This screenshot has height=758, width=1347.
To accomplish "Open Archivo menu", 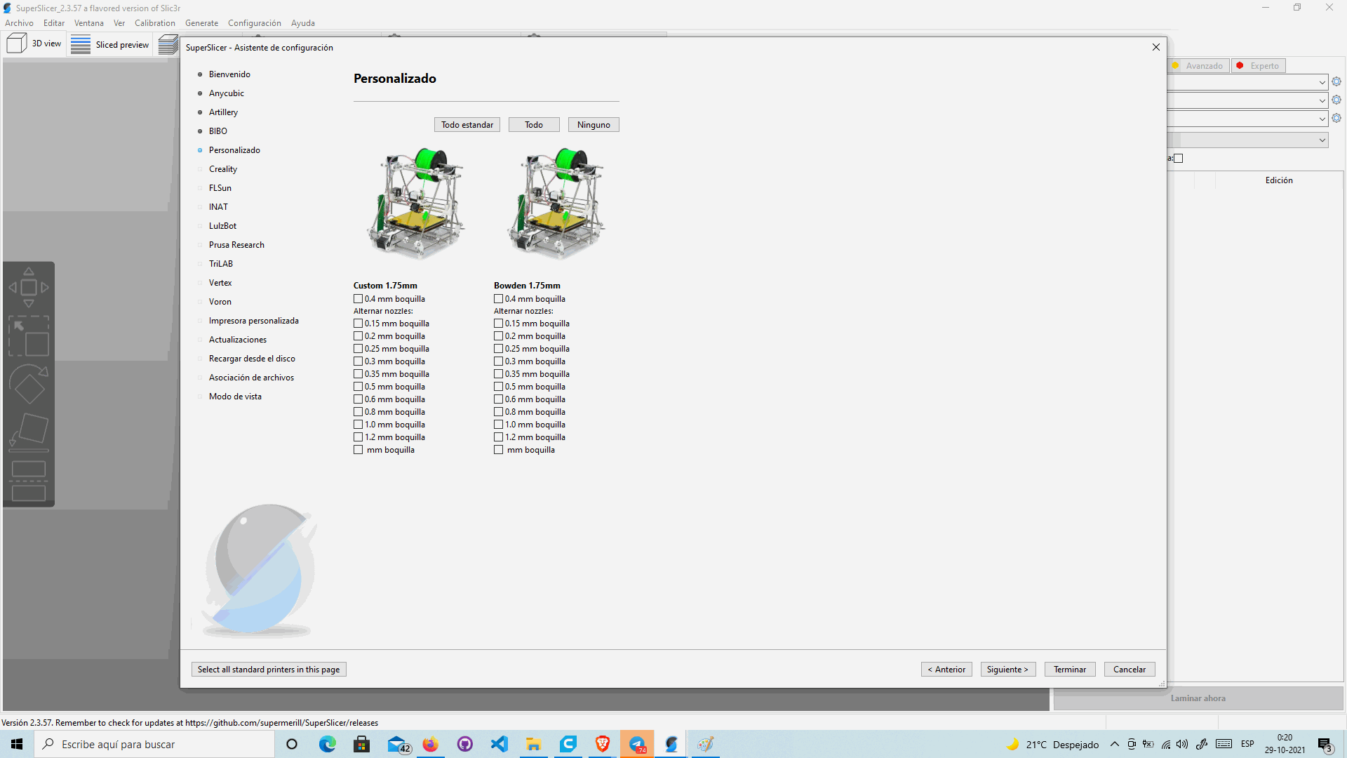I will 19,23.
